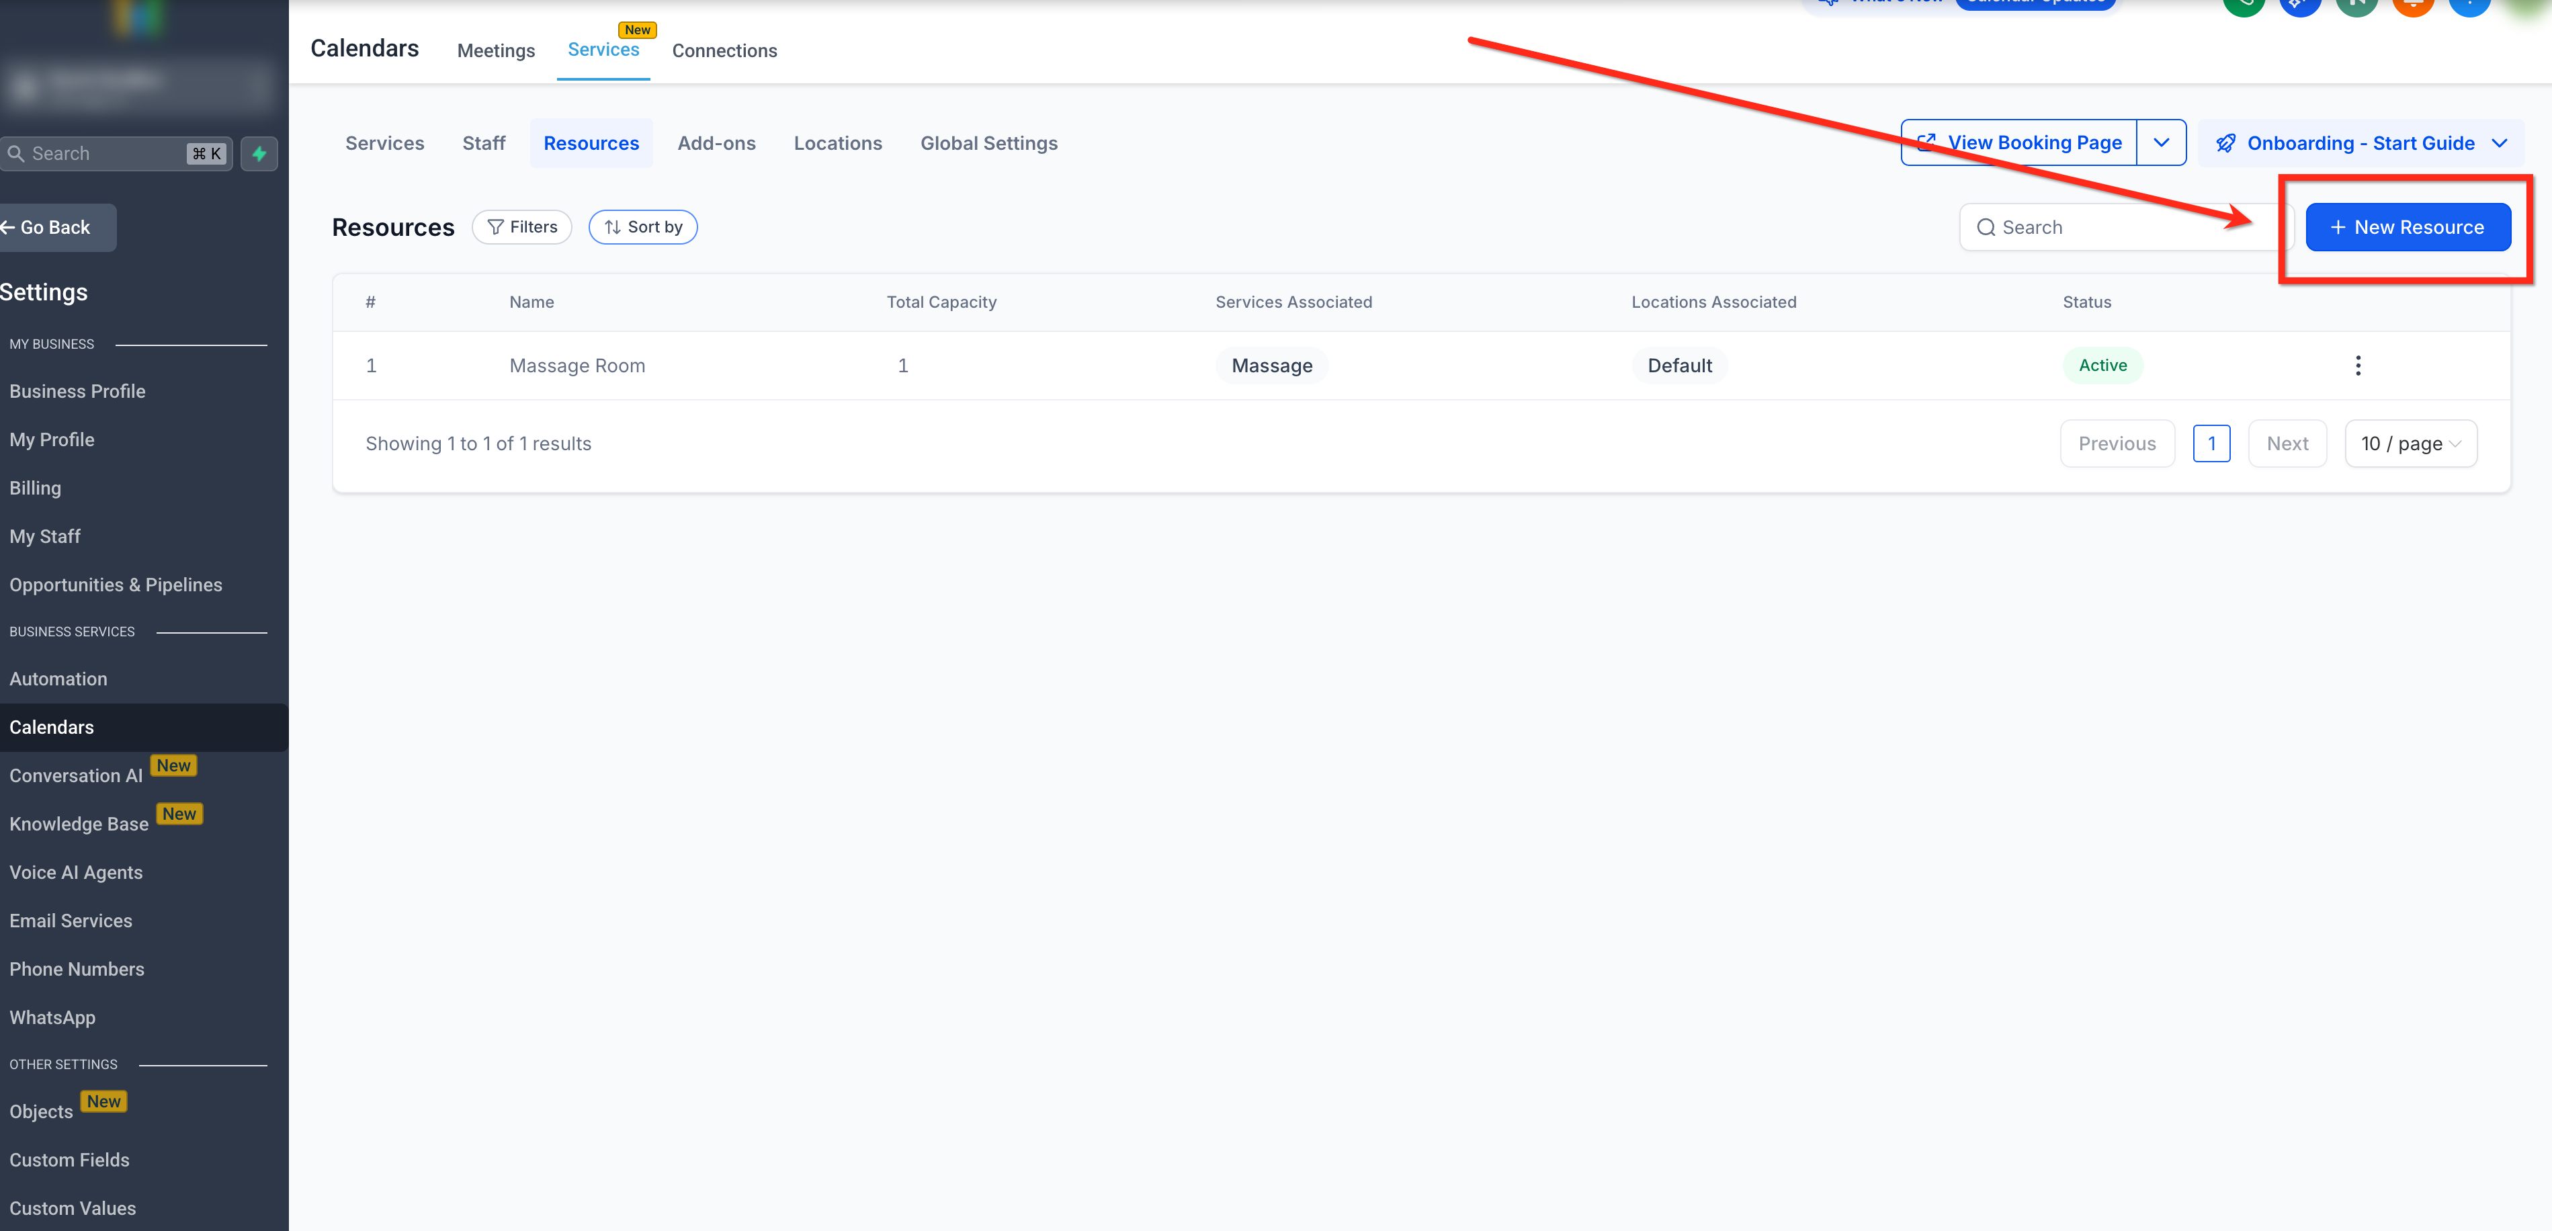The height and width of the screenshot is (1231, 2552).
Task: Expand the View Booking Page dropdown arrow
Action: pyautogui.click(x=2162, y=142)
